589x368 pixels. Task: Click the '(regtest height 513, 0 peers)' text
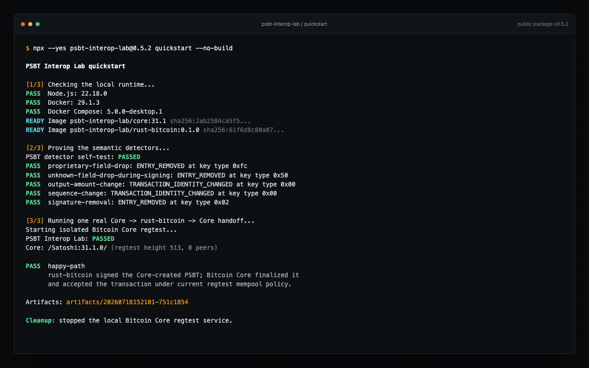point(164,248)
